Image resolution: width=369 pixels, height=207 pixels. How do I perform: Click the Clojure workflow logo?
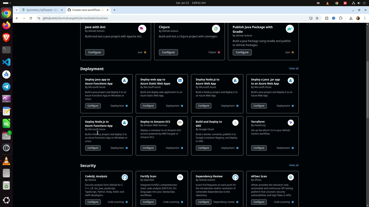pyautogui.click(x=216, y=29)
